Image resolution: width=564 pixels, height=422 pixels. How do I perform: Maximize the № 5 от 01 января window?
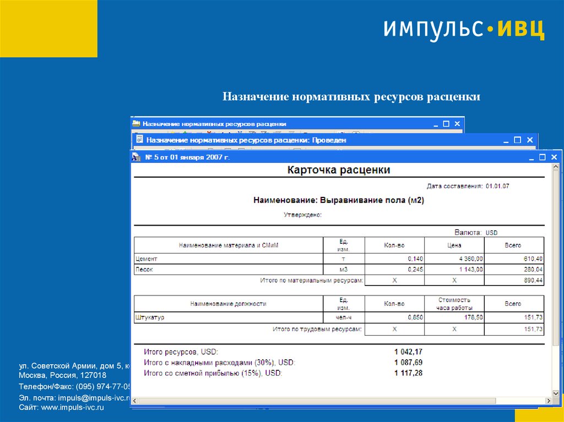tap(543, 157)
